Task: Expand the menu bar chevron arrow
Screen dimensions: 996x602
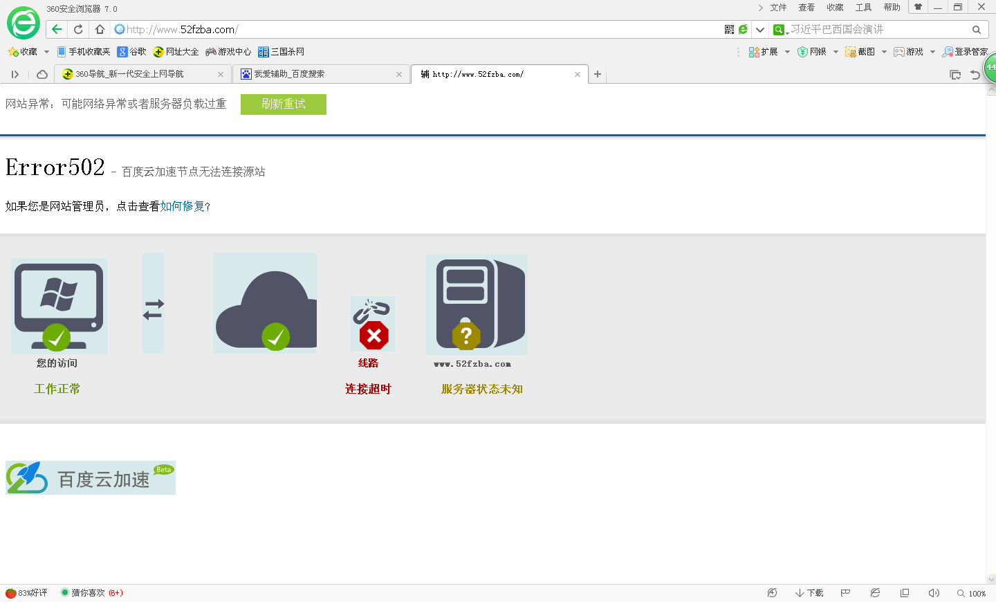Action: pos(760,8)
